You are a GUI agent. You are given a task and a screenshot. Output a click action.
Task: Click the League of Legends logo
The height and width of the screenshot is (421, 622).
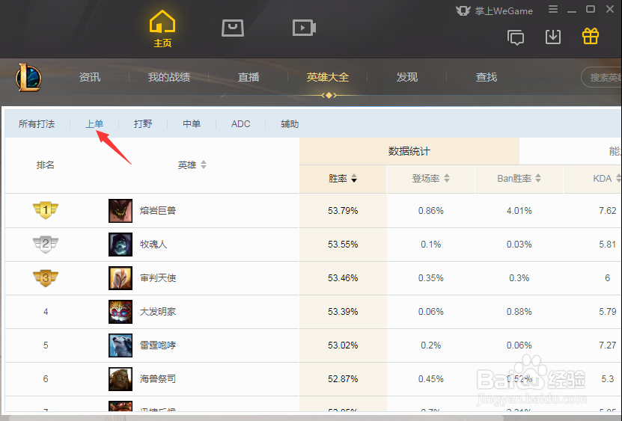(28, 77)
